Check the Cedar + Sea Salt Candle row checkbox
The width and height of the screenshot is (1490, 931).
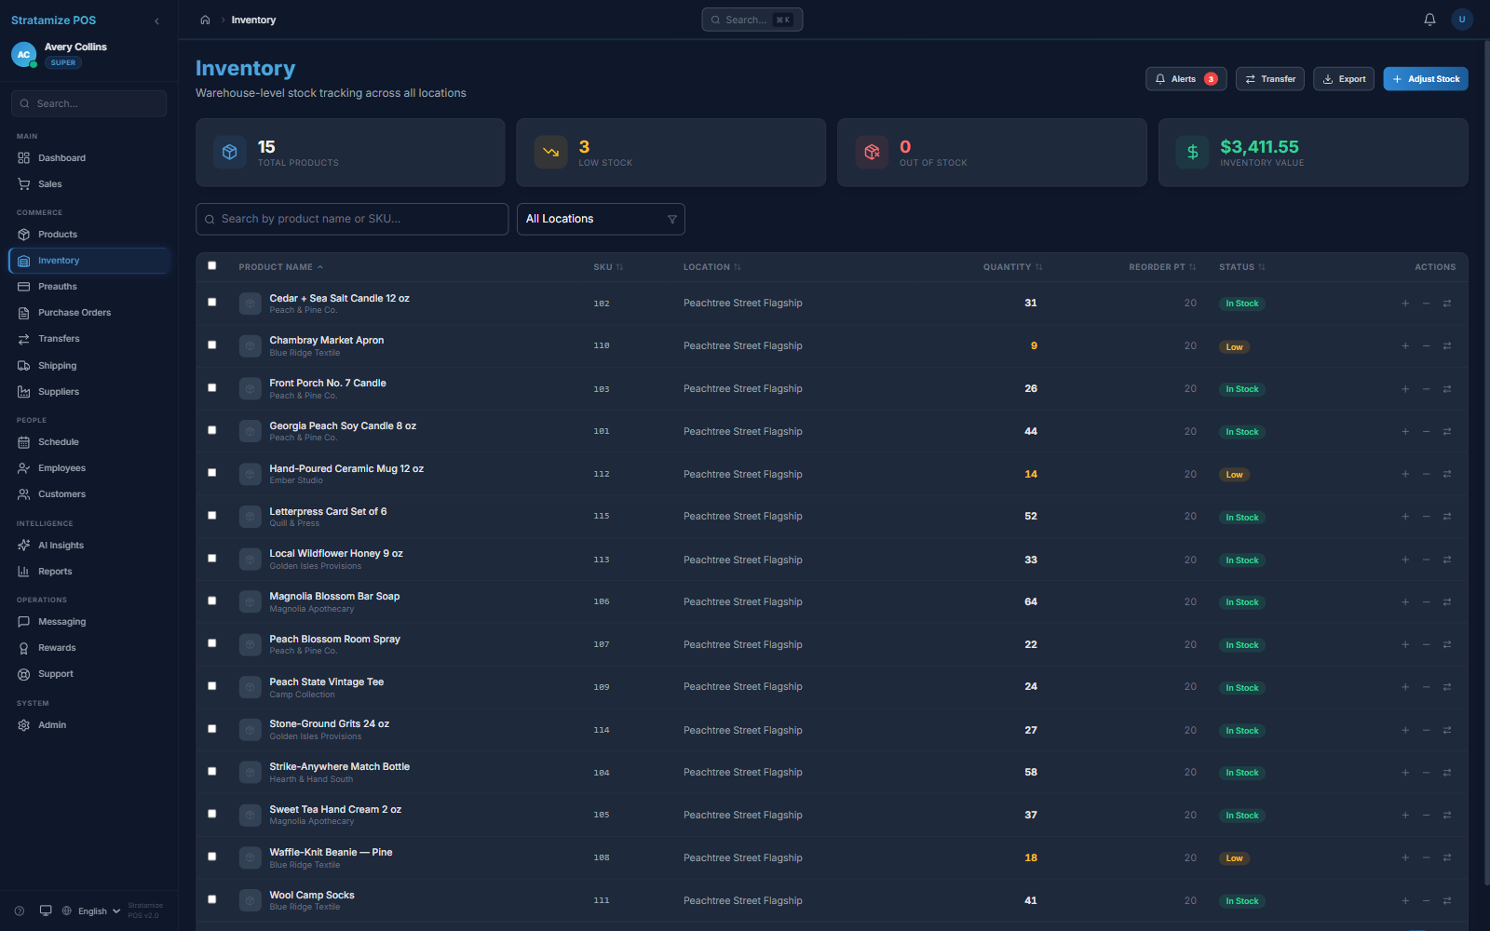point(212,303)
